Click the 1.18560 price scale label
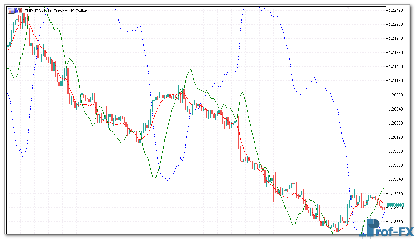415x239 pixels. pos(397,221)
